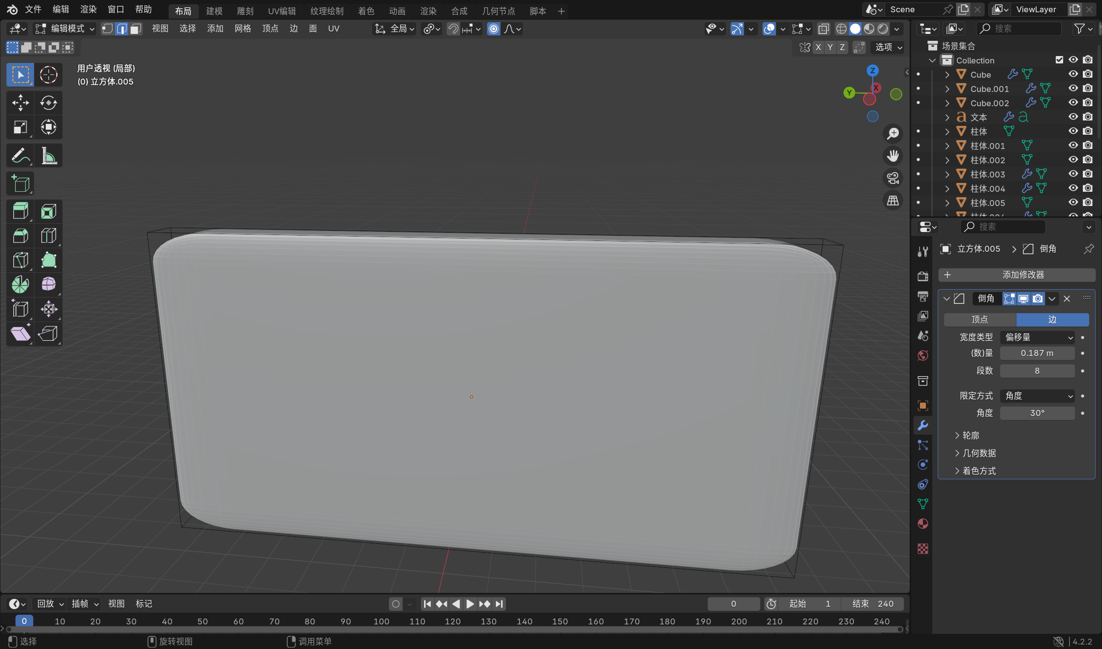
Task: Toggle proportional editing button
Action: coord(493,29)
